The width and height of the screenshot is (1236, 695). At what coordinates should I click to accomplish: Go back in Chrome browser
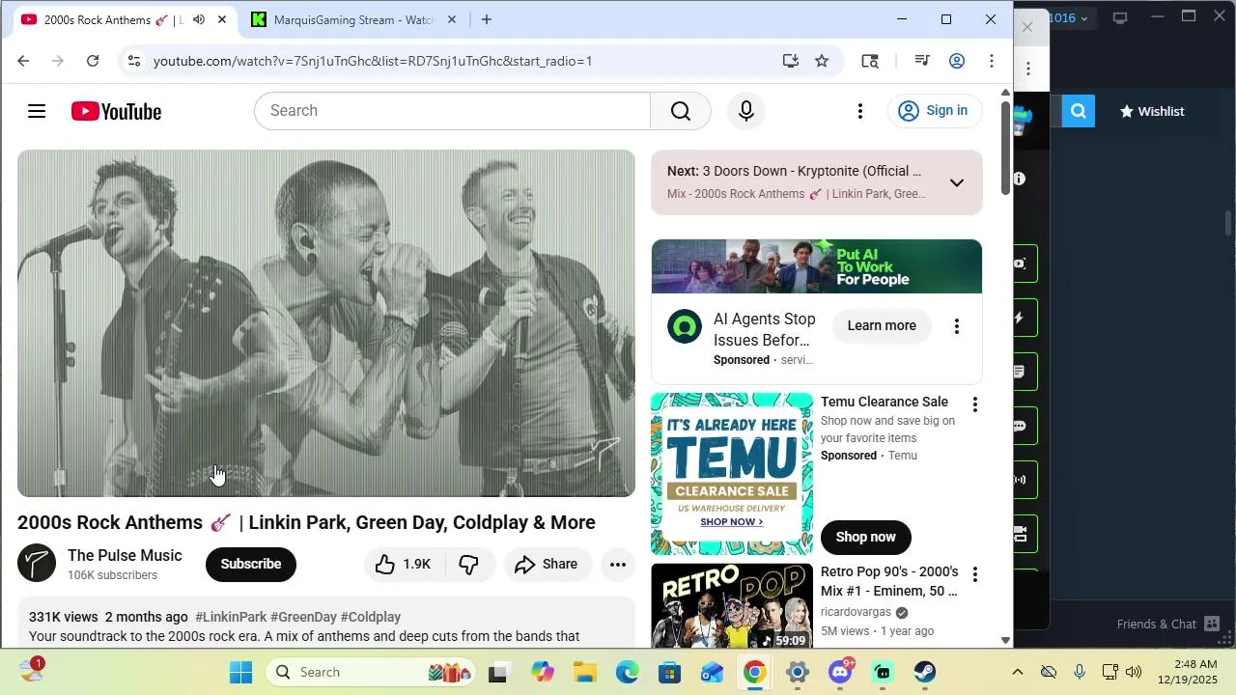point(23,61)
